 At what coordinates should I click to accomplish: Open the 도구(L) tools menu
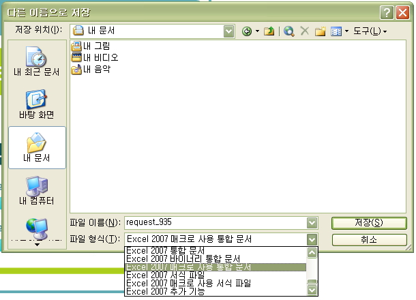click(x=370, y=31)
